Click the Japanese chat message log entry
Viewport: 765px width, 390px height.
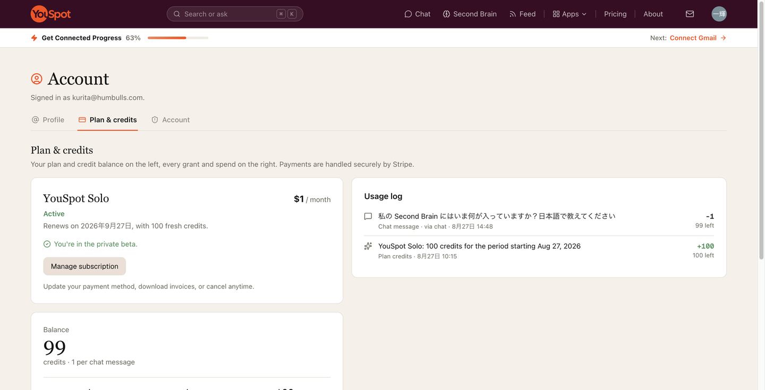(539, 221)
